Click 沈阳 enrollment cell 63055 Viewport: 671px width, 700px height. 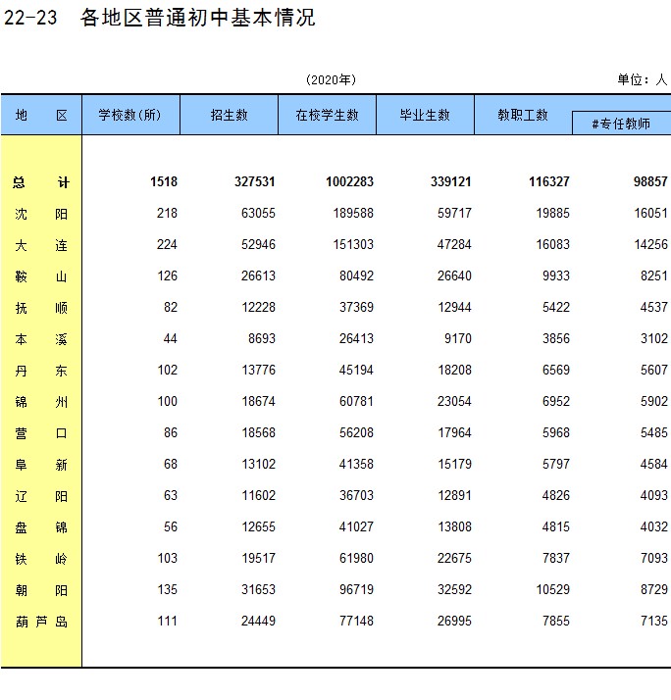click(x=258, y=213)
